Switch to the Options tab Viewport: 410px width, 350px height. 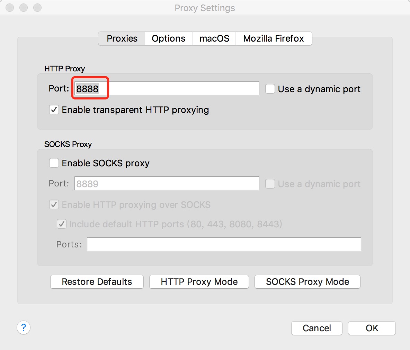168,38
